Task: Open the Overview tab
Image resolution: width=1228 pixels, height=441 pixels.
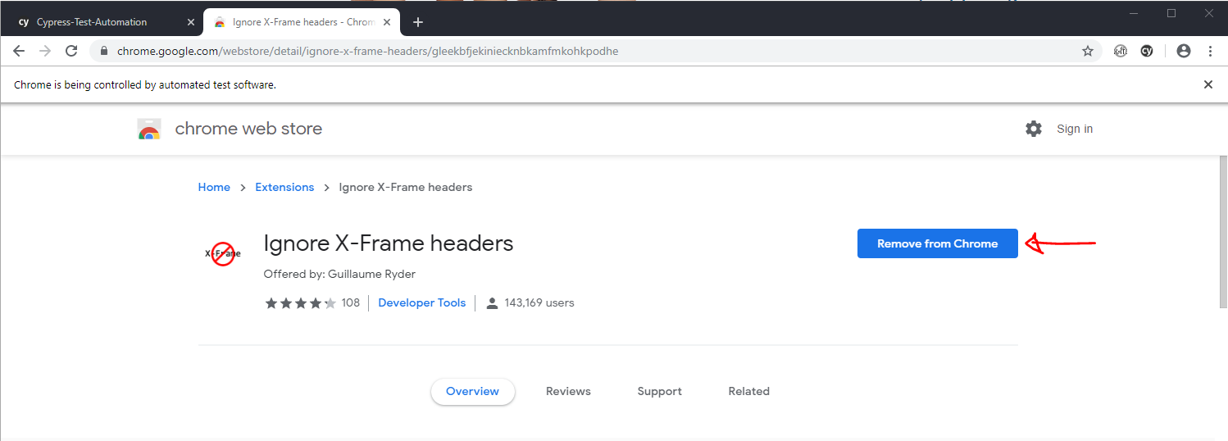Action: [x=472, y=392]
